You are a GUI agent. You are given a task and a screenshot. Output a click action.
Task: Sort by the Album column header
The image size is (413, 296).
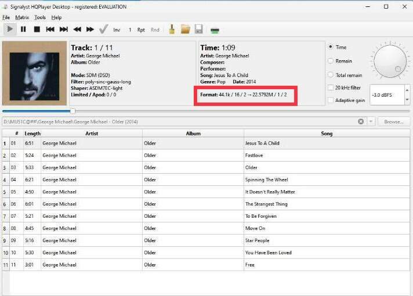click(x=193, y=133)
